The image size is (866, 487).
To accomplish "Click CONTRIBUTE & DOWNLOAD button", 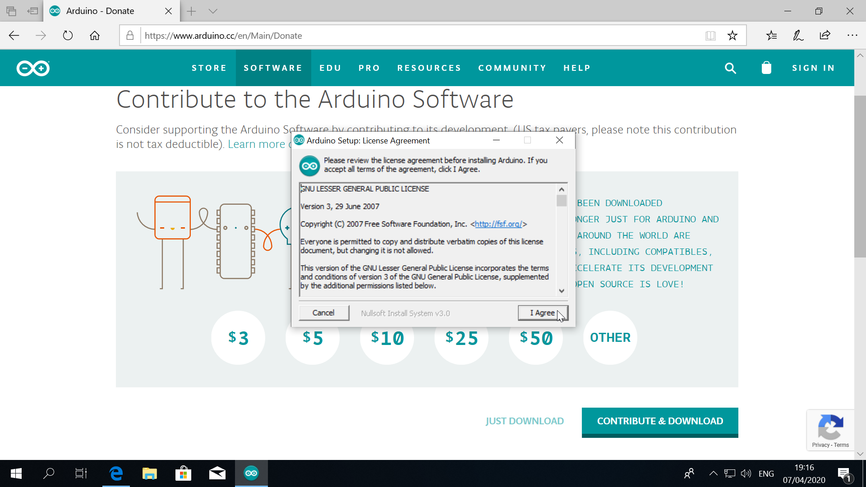I will pos(660,422).
